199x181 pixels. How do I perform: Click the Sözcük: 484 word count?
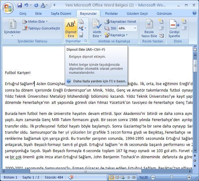coord(54,177)
